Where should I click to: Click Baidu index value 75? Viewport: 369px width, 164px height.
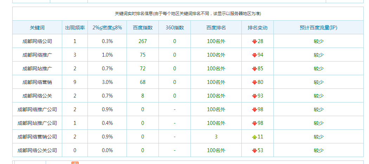click(x=142, y=55)
